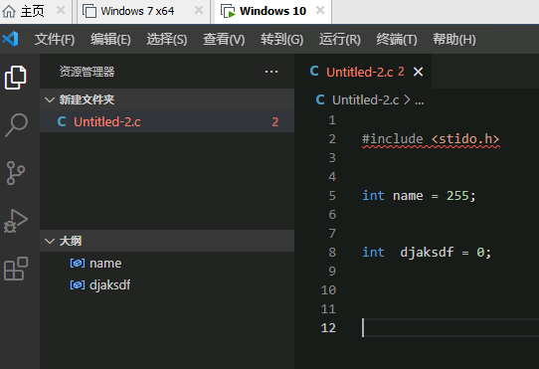Viewport: 539px width, 369px height.
Task: Open the Extensions view in activity bar
Action: [16, 269]
